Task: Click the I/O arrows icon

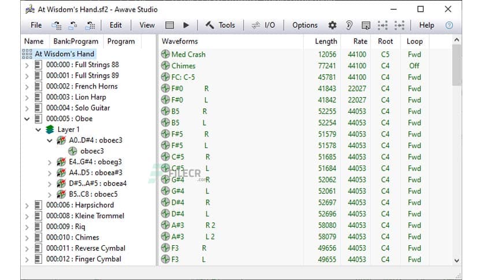Action: [x=256, y=25]
